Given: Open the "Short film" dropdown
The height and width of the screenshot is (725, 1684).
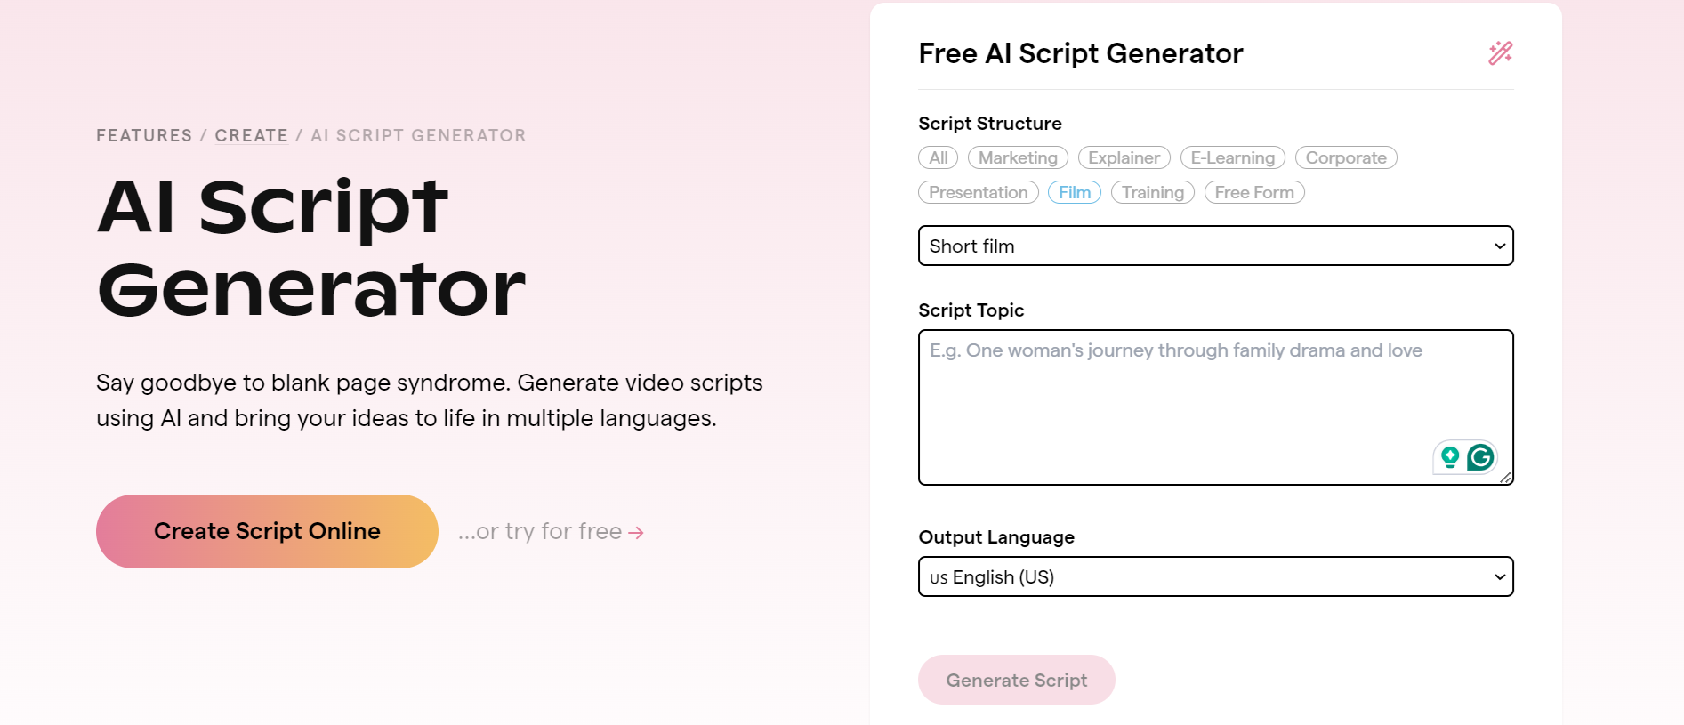Looking at the screenshot, I should (x=1215, y=246).
